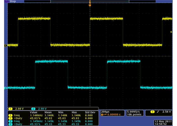
Task: Click the yellow trigger level arrow on right edge
Action: (171, 32)
